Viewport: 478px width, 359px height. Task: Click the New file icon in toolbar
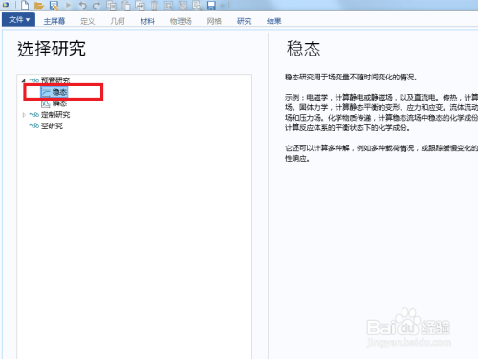pyautogui.click(x=25, y=5)
